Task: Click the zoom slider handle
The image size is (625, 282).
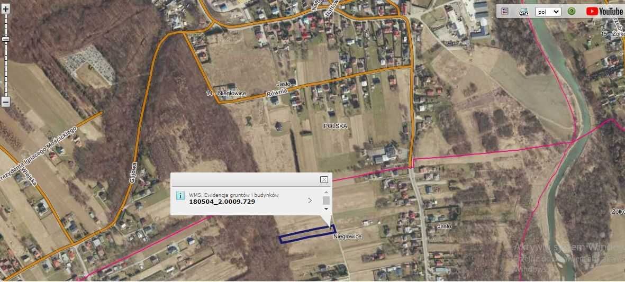Action: point(6,39)
